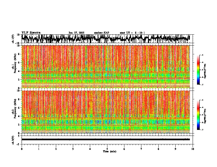Click the "-7" label on ch.2 color bar

tap(202, 130)
